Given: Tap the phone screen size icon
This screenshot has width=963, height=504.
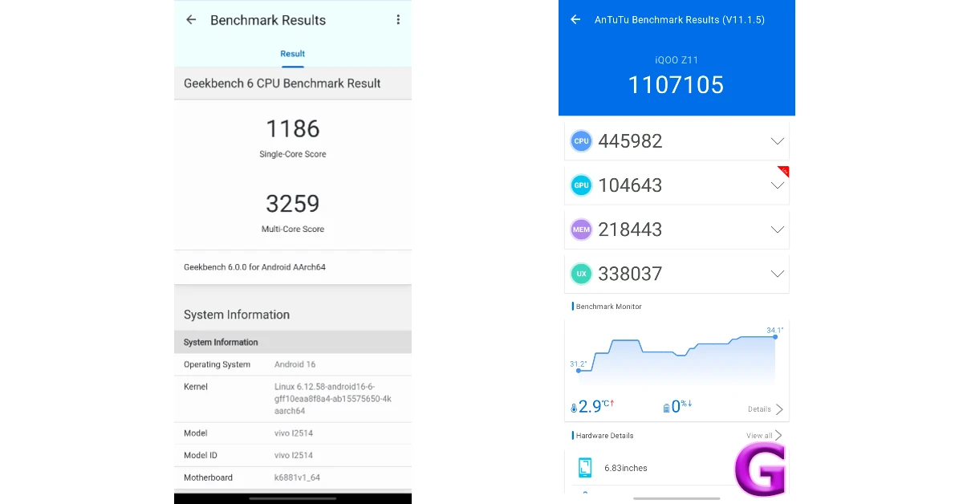Looking at the screenshot, I should [585, 468].
